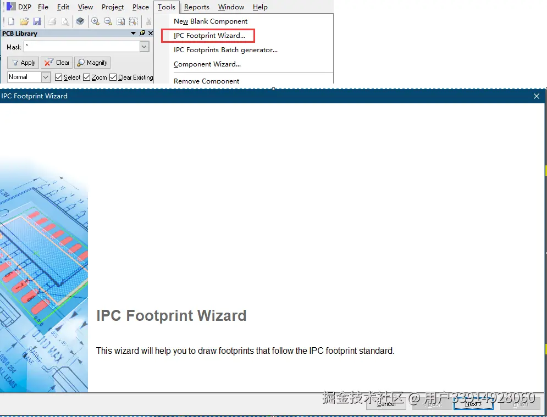The image size is (547, 417).
Task: Open the Project menu
Action: pyautogui.click(x=113, y=7)
